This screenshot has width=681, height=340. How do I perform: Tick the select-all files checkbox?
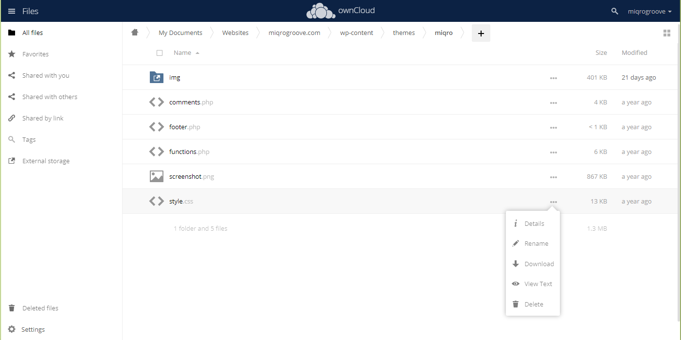(x=160, y=52)
